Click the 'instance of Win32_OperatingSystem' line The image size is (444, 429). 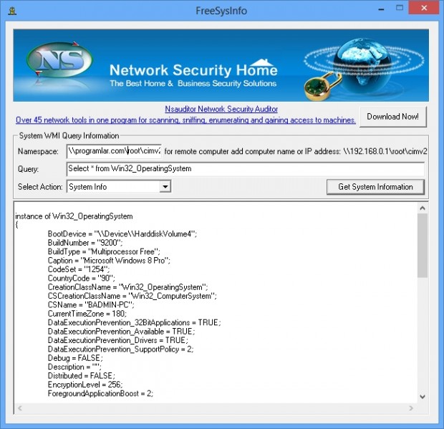(x=74, y=216)
